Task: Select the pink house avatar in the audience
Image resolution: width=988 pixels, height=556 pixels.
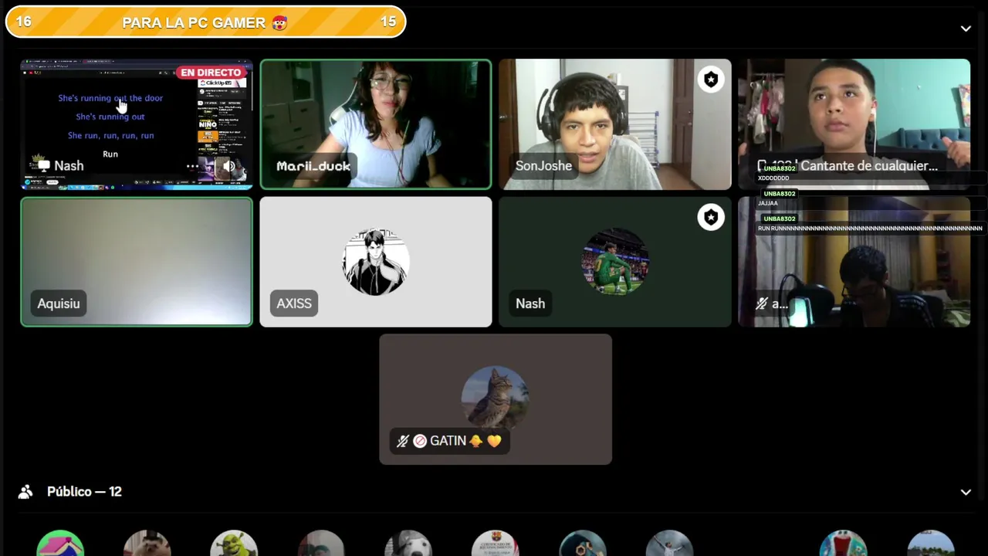Action: [60, 543]
